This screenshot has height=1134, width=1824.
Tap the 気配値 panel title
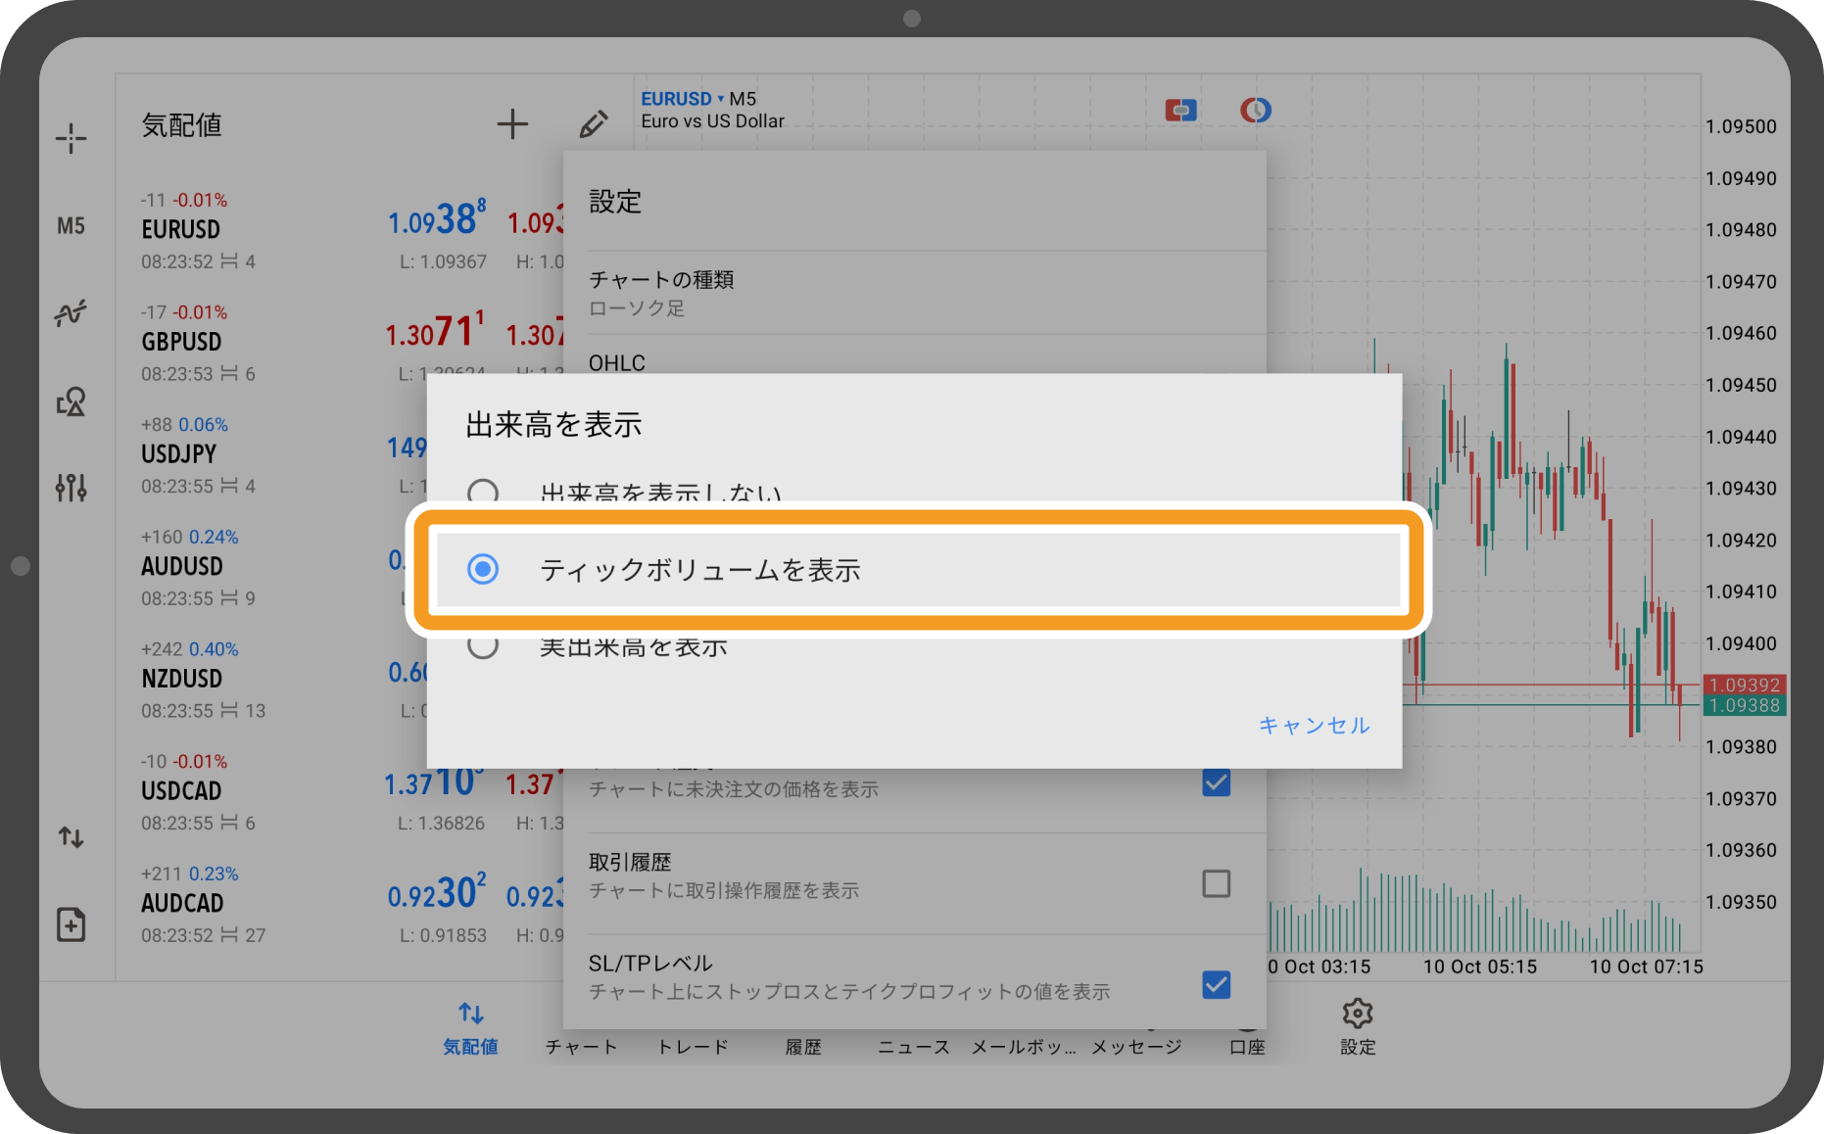182,125
